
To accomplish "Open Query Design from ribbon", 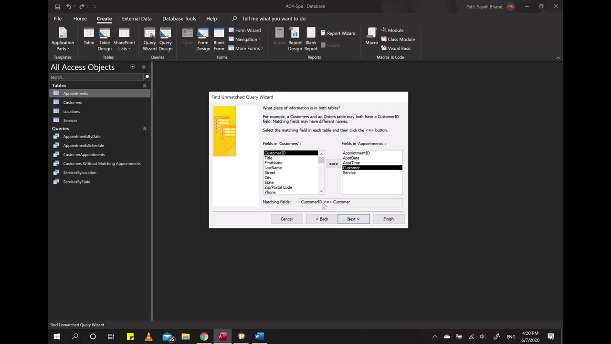I will tap(165, 39).
